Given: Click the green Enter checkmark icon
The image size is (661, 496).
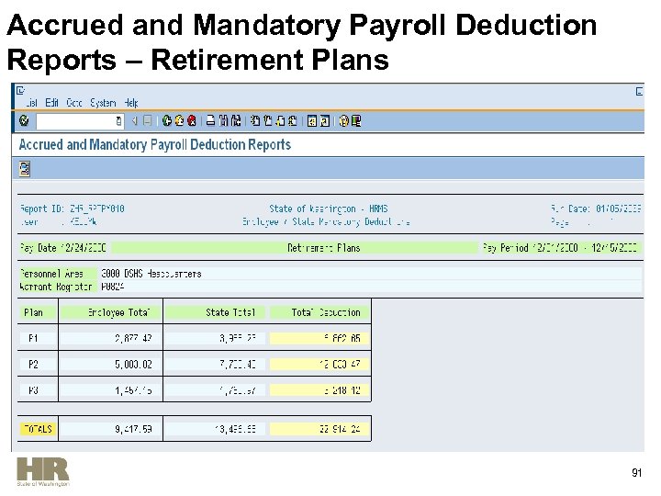Looking at the screenshot, I should point(24,121).
